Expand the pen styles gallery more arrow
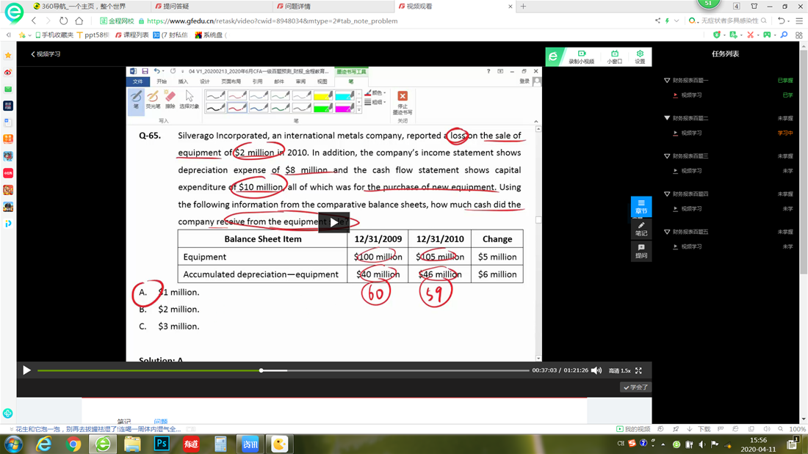This screenshot has height=454, width=808. point(358,109)
